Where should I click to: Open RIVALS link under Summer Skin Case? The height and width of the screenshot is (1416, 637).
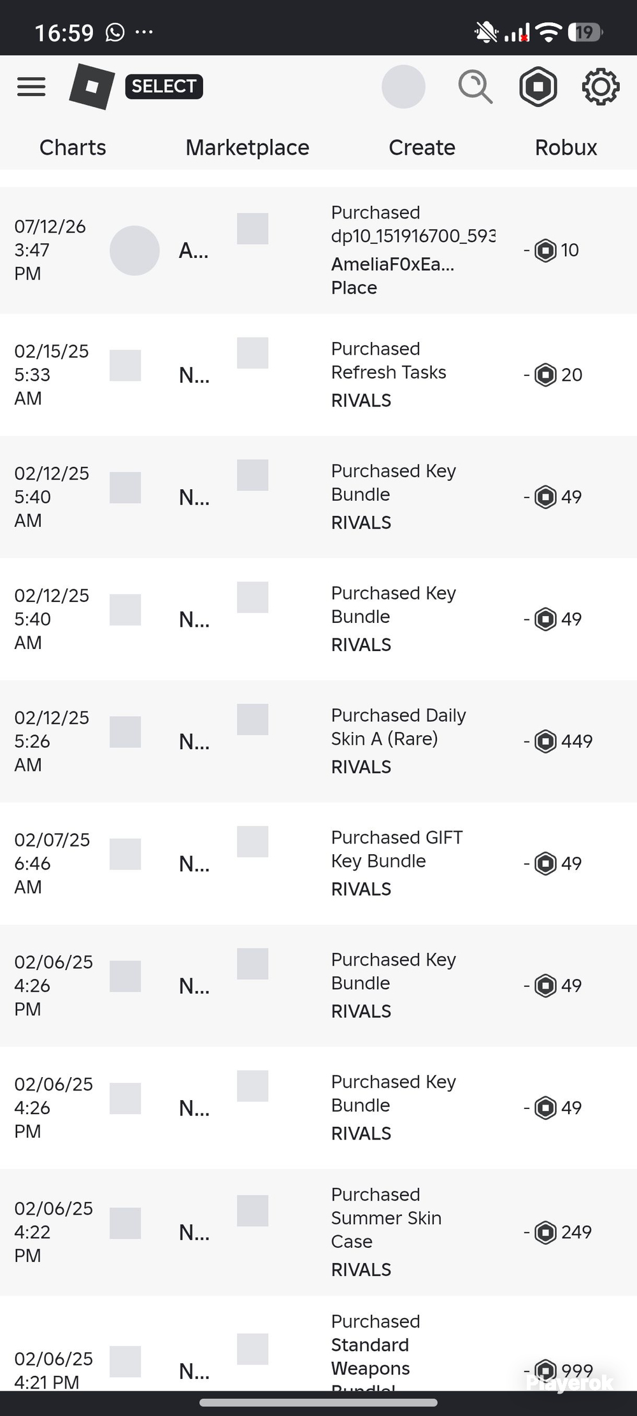[361, 1270]
